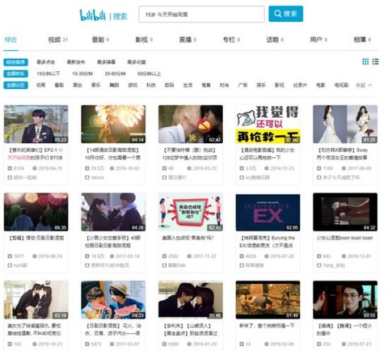Open the 番剧 tab with 0 results

point(100,40)
